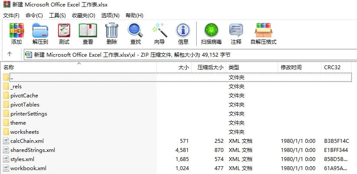Open the 注释 (Comment) tool
This screenshot has height=174, width=357.
pyautogui.click(x=236, y=34)
